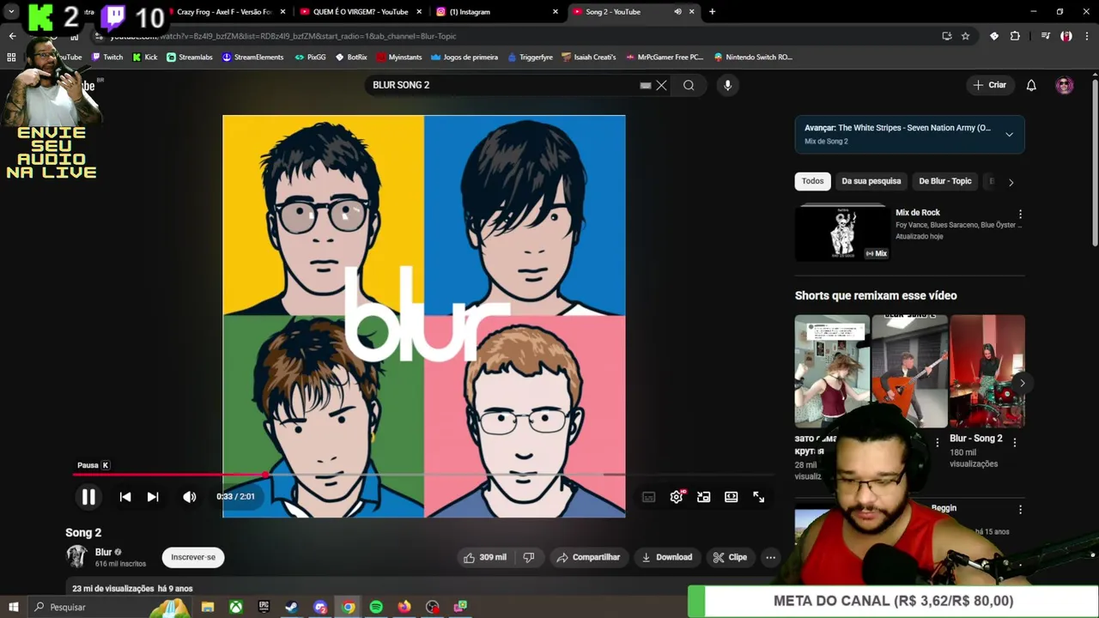Screen dimensions: 1099x618
Task: Open the Jogos de primeira bookmark folder
Action: pos(464,58)
